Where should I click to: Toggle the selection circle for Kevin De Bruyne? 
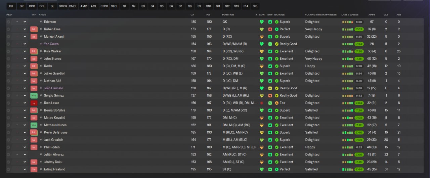(8, 133)
